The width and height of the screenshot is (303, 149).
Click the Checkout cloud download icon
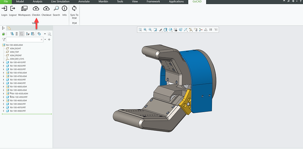46,8
